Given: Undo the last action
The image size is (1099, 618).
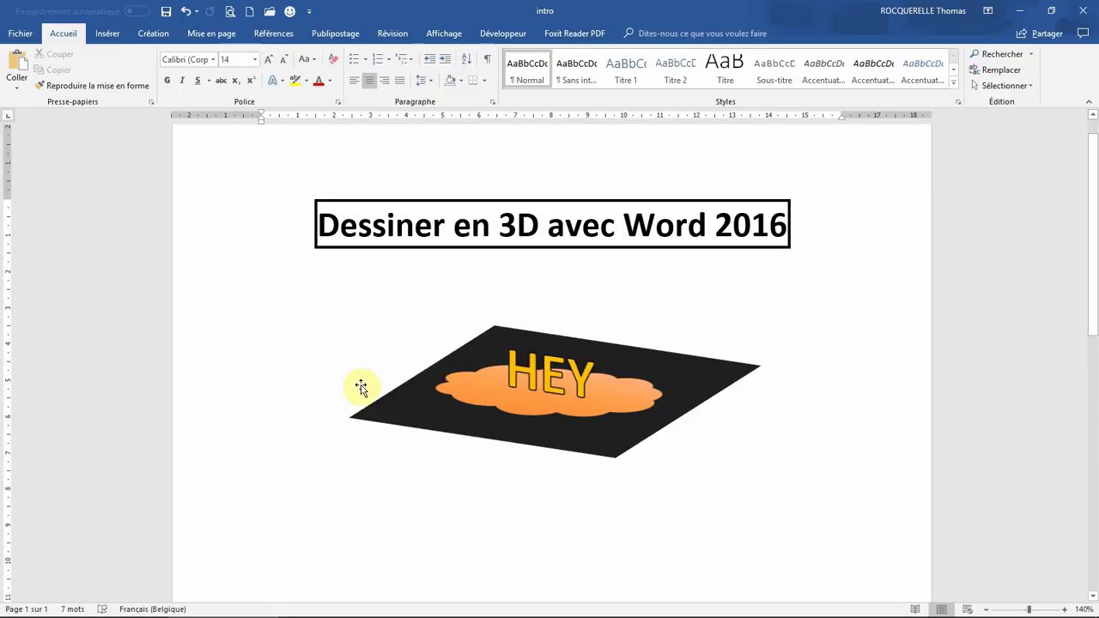Looking at the screenshot, I should coord(185,11).
